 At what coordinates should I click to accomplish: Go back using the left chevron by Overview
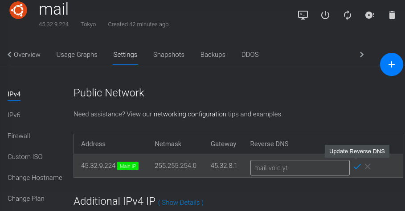9,55
